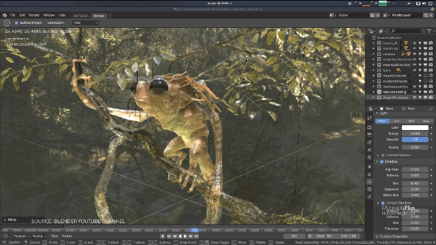This screenshot has width=436, height=245.
Task: Hide branch_01 in viewport with eye icon
Action: click(x=415, y=43)
